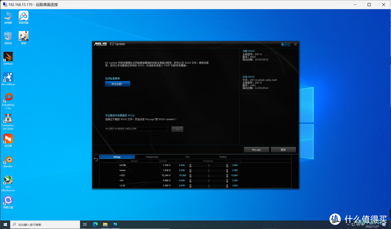Click the VCCIN lower threshold slider handle
The width and height of the screenshot is (391, 229).
pyautogui.click(x=190, y=165)
